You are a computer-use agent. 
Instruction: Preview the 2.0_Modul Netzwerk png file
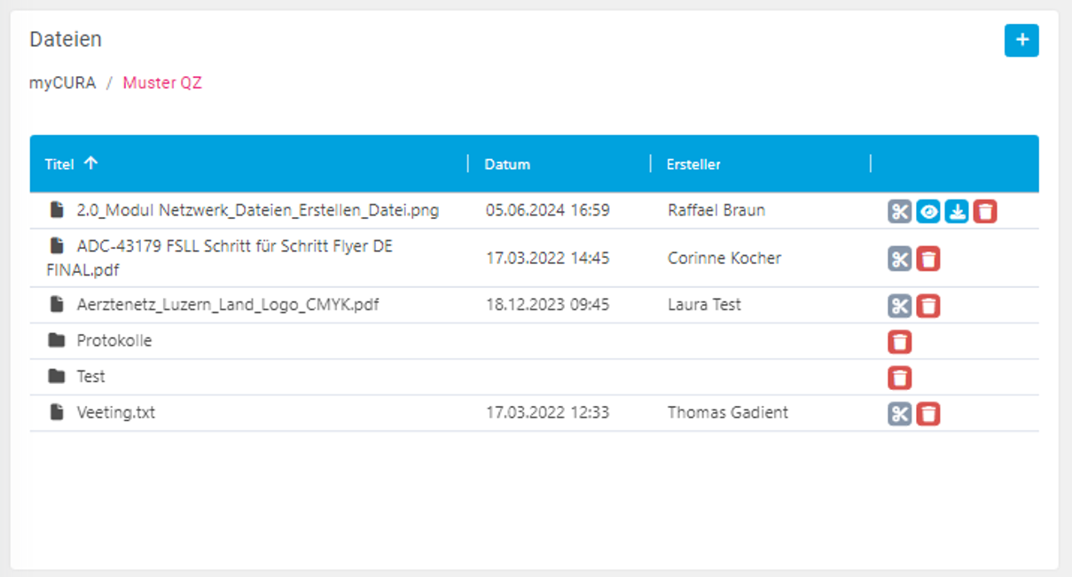(928, 212)
